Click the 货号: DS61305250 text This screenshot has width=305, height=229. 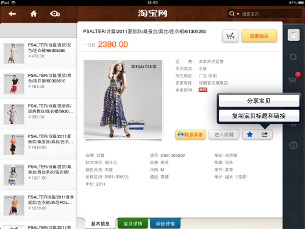pos(167,156)
